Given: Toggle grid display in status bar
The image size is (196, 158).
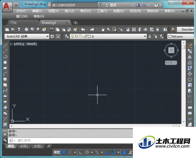Looking at the screenshot, I should point(64,152).
